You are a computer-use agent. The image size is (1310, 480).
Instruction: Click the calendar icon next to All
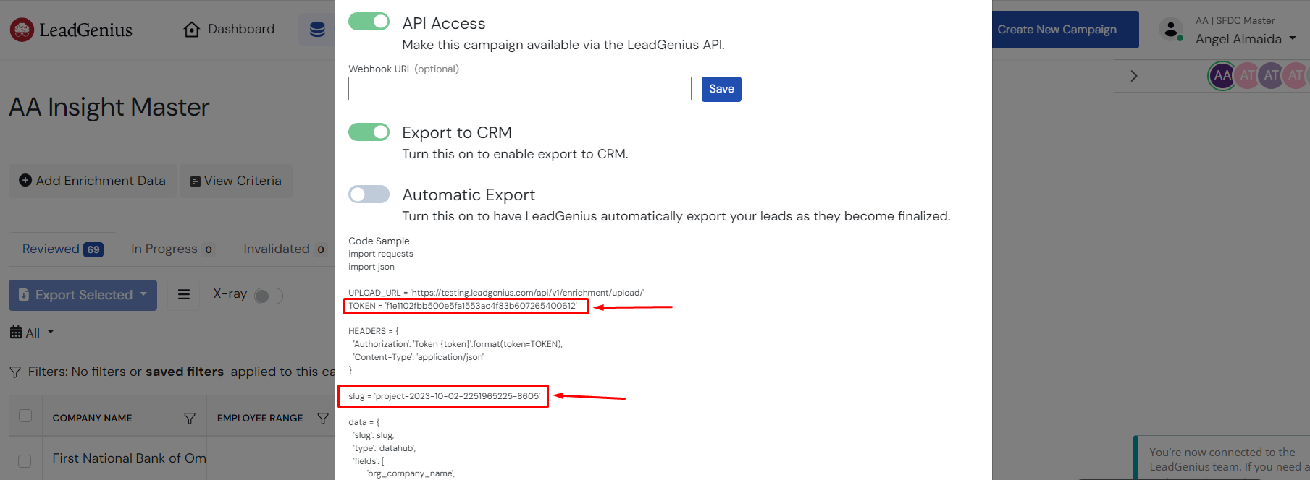click(x=16, y=333)
